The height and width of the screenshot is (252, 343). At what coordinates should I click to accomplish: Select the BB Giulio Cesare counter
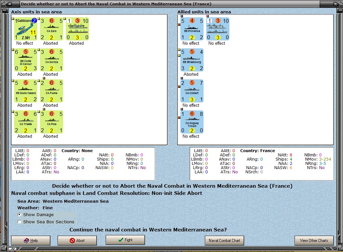pyautogui.click(x=26, y=91)
